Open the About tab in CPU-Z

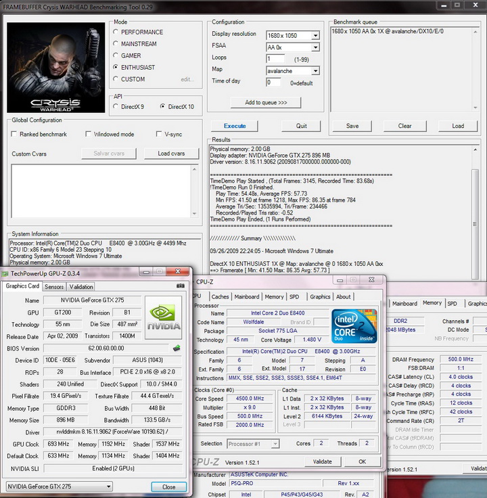344,296
